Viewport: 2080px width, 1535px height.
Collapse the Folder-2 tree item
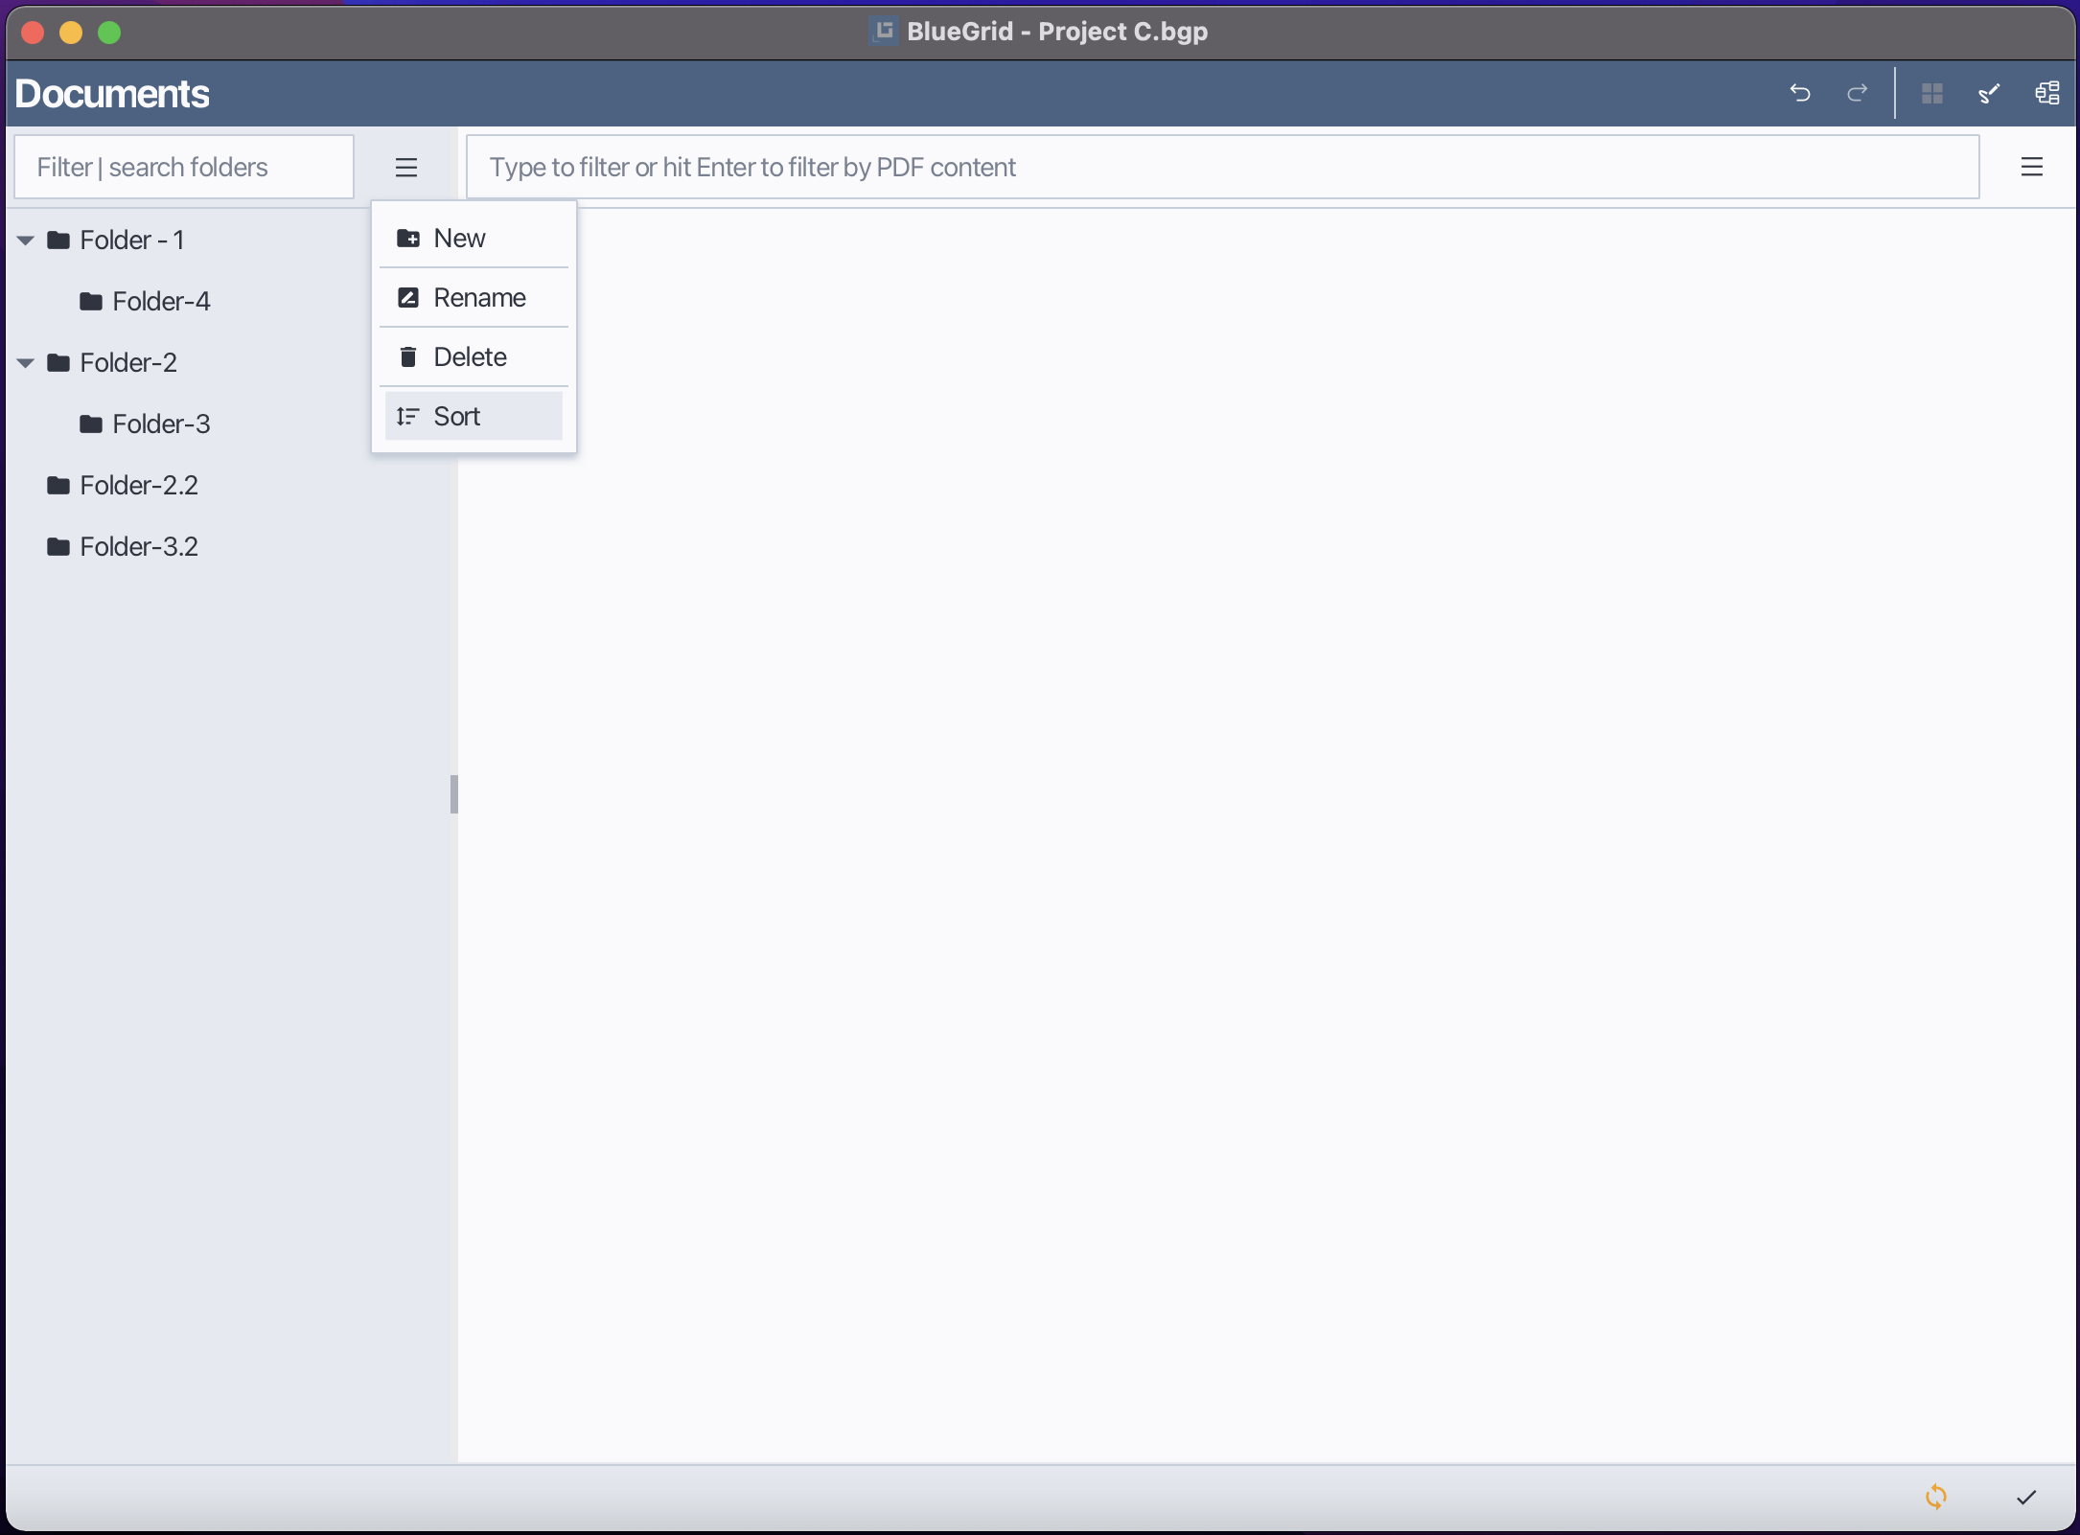(25, 362)
